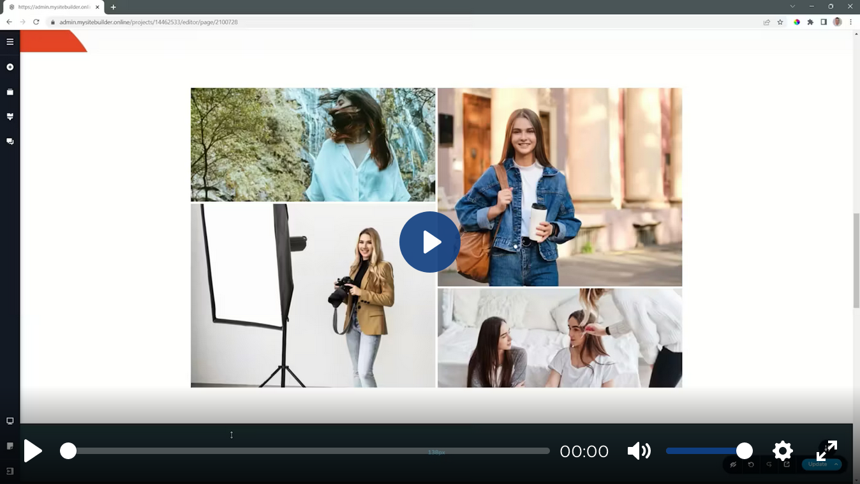Enter fullscreen with the expand arrows icon
Screen dimensions: 860x484
826,451
